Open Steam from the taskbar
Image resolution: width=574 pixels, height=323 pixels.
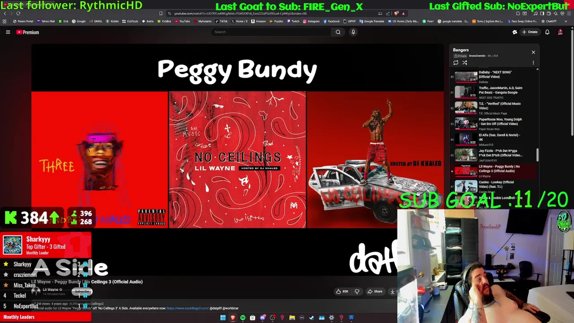pos(312,318)
